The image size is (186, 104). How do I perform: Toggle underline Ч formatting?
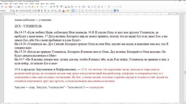click(45, 11)
